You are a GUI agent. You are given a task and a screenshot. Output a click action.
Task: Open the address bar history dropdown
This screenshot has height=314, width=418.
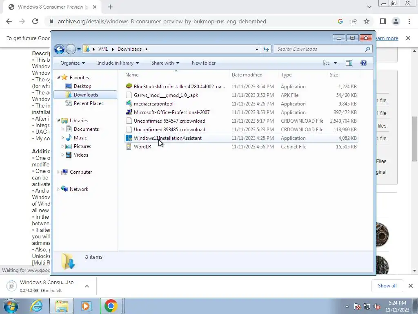(257, 49)
